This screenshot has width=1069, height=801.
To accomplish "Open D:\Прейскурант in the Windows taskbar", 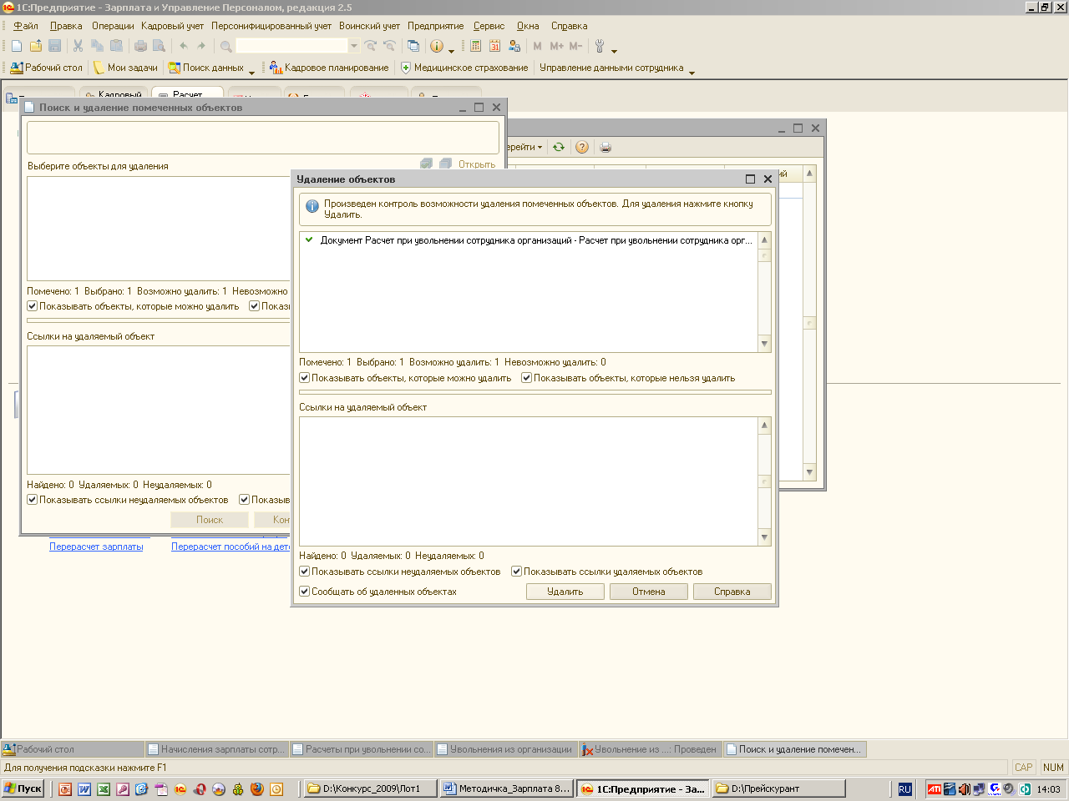I will click(x=778, y=788).
